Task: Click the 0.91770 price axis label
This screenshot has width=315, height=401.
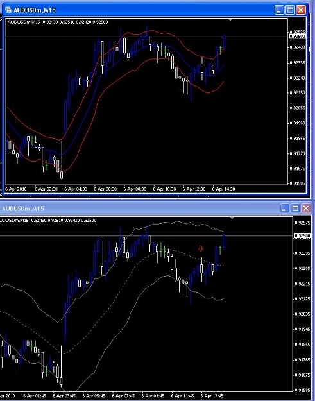Action: click(x=297, y=153)
